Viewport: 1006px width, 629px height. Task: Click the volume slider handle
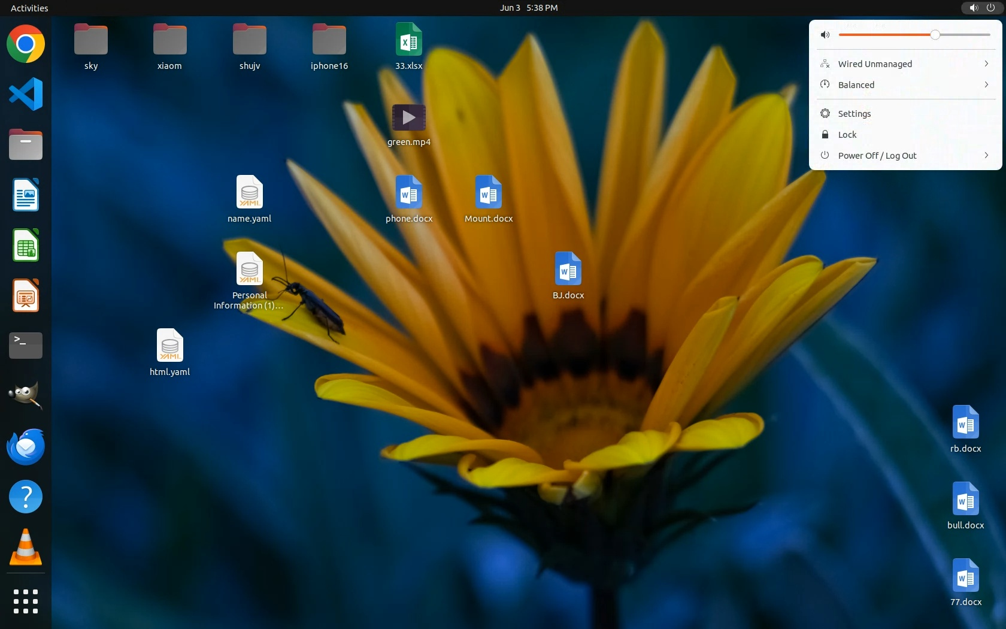pos(935,35)
